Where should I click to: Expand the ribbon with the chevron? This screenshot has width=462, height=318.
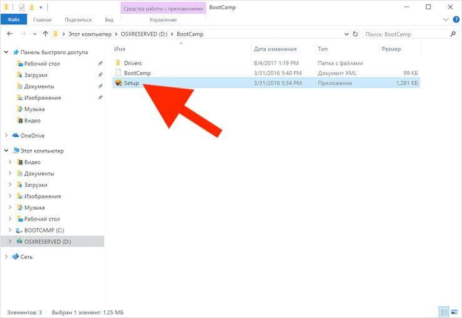[x=446, y=20]
